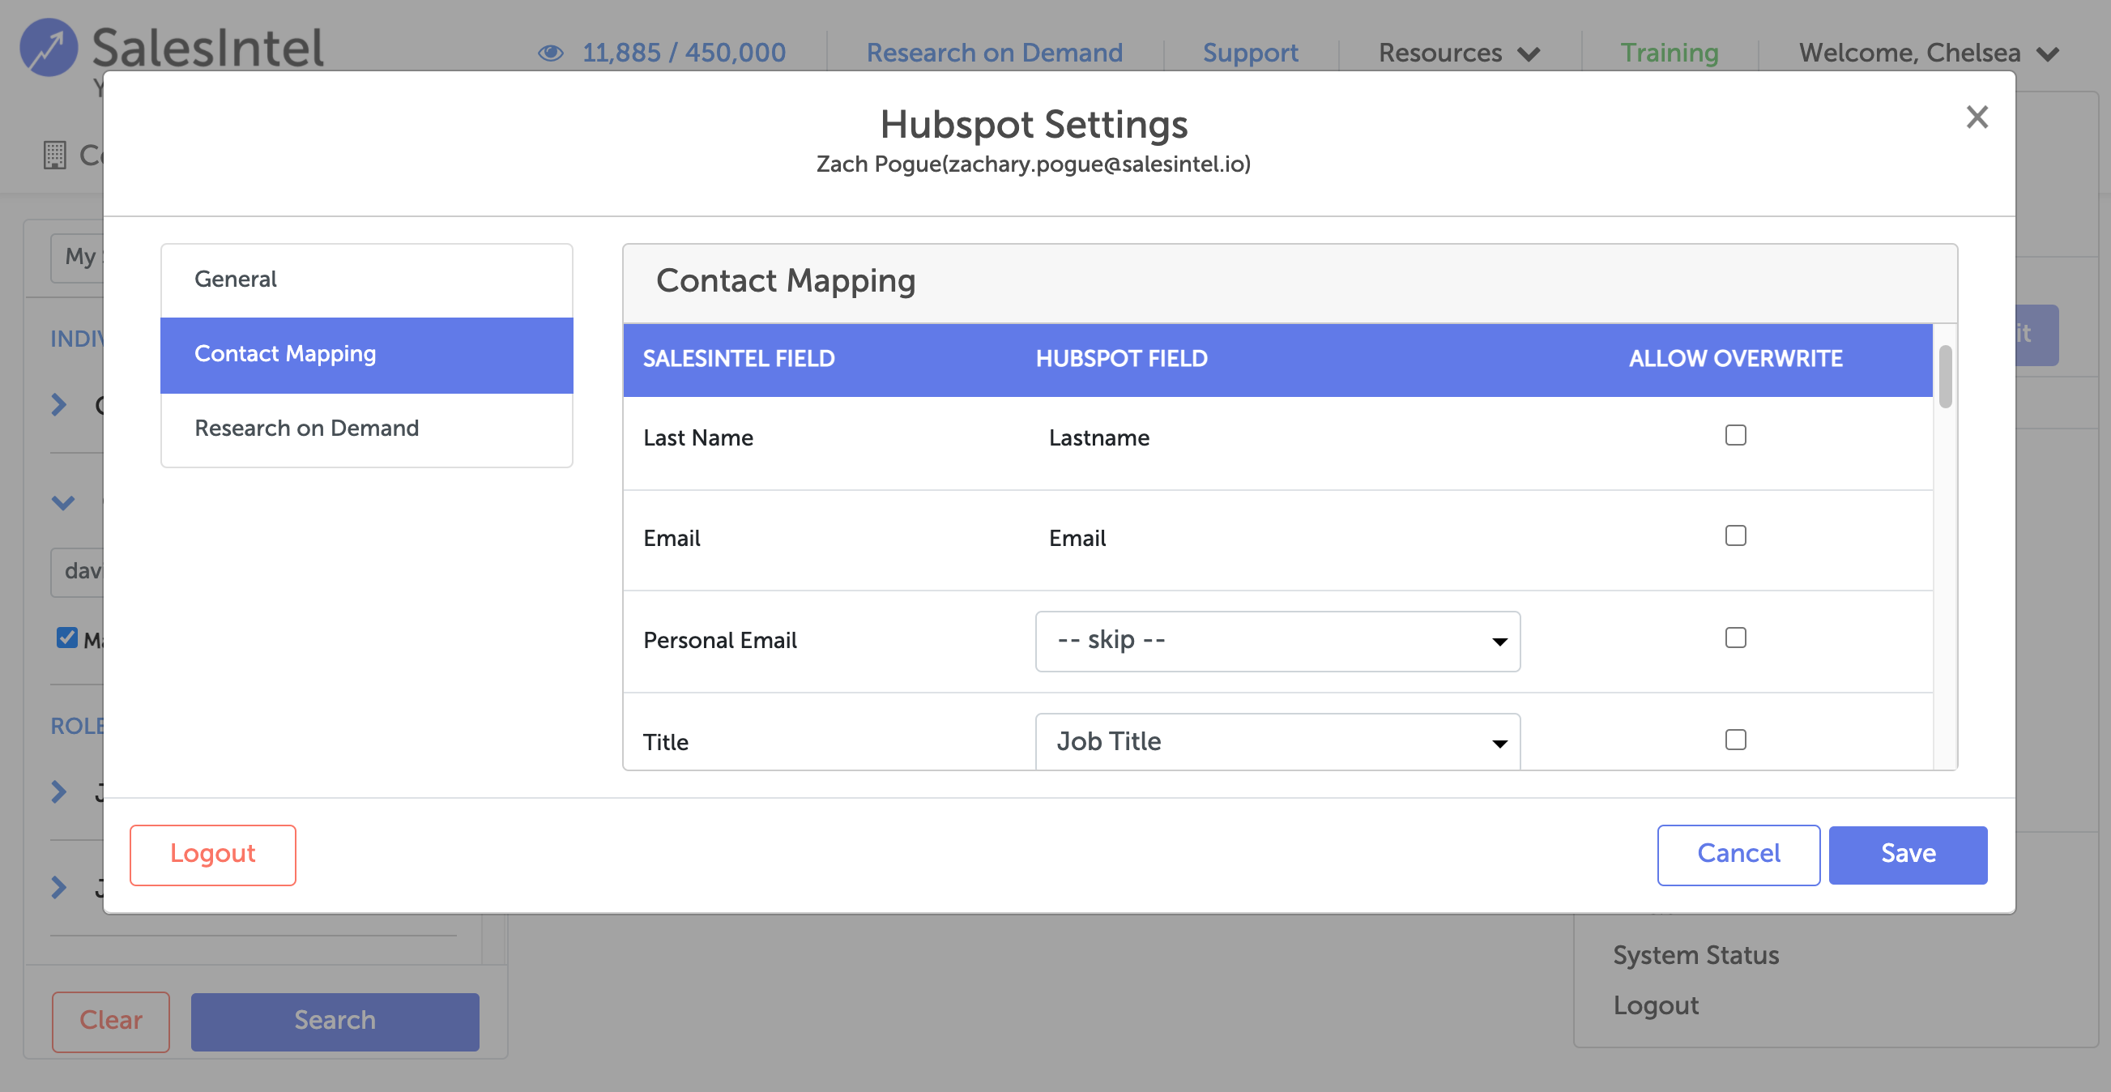Viewport: 2111px width, 1092px height.
Task: Open the Welcome, Chelsea user menu
Action: tap(1928, 53)
